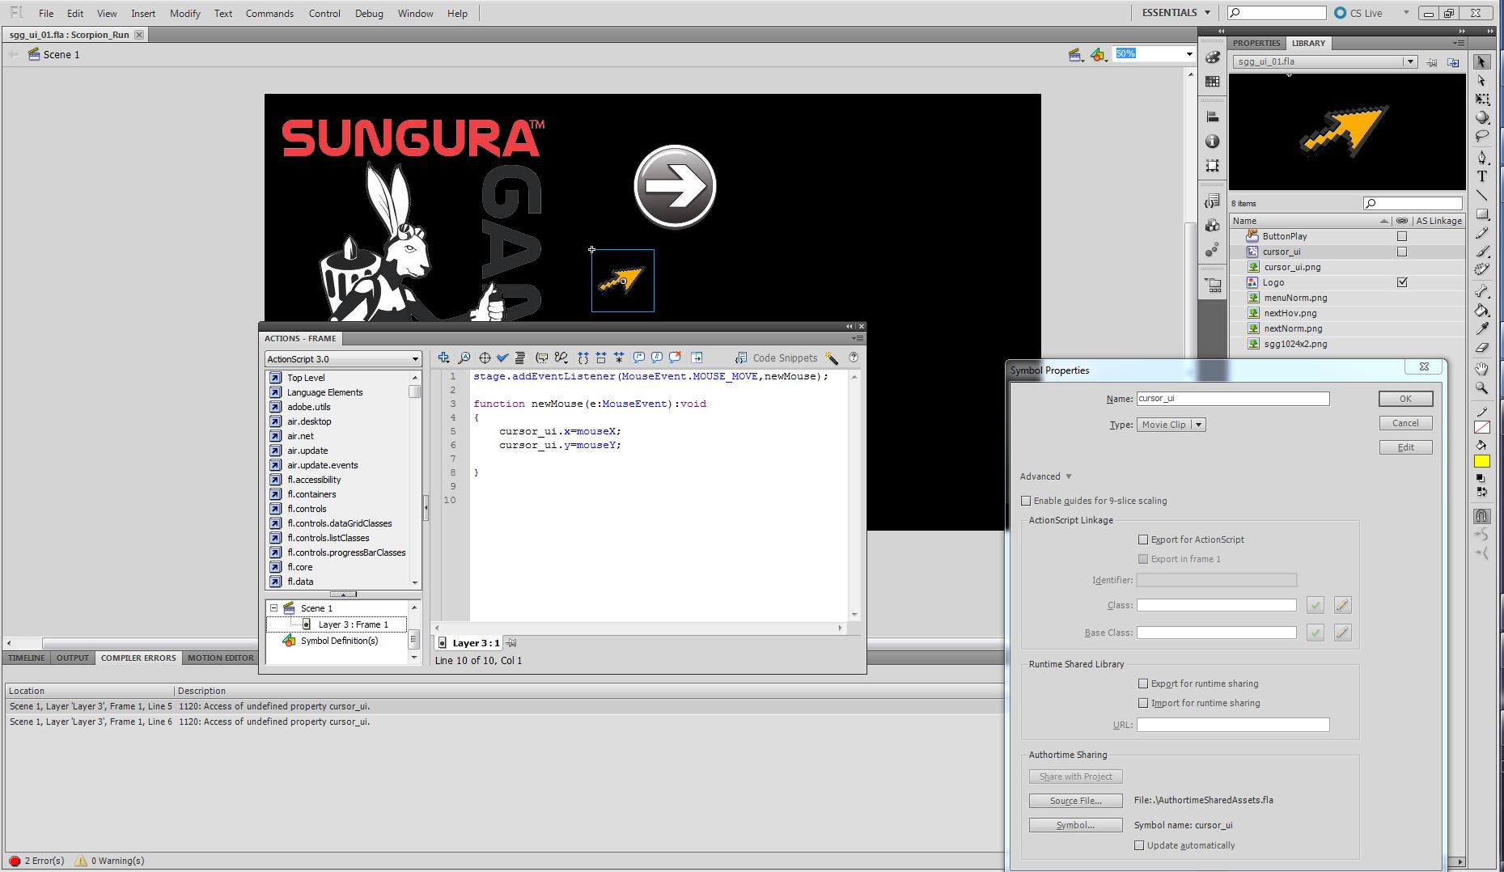Open the ActionScript version dropdown
The height and width of the screenshot is (872, 1504).
pos(413,358)
